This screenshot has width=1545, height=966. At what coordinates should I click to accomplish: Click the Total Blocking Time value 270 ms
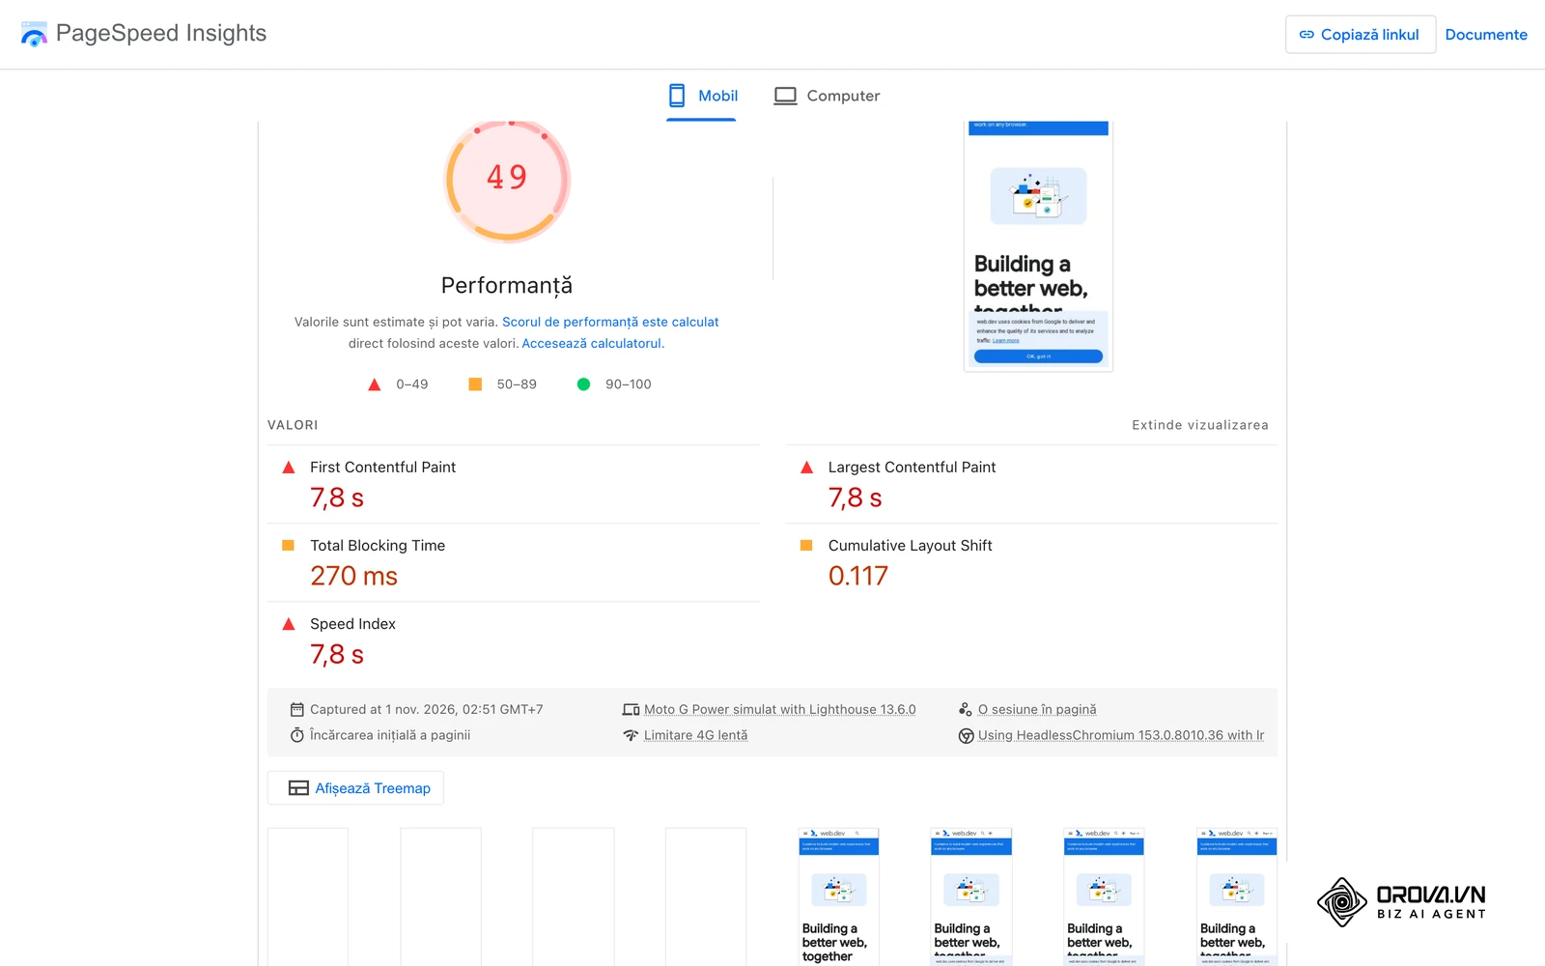(353, 576)
